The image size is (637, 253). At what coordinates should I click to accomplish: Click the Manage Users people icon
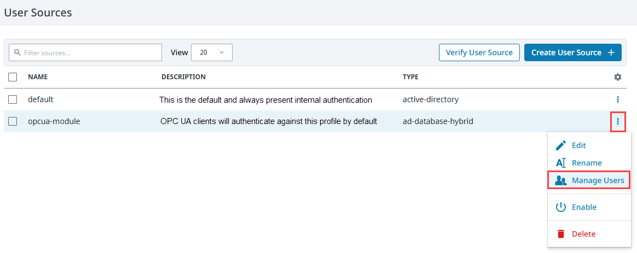[x=561, y=180]
